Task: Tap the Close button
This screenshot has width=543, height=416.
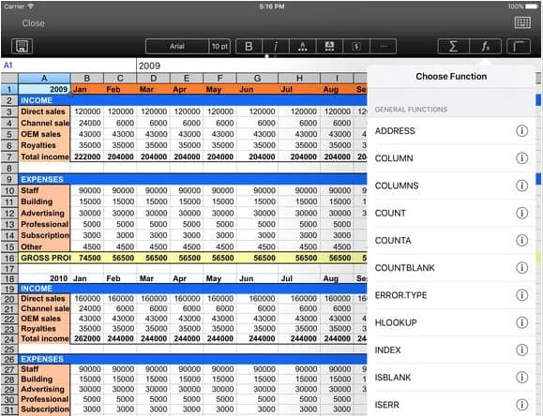Action: click(33, 23)
